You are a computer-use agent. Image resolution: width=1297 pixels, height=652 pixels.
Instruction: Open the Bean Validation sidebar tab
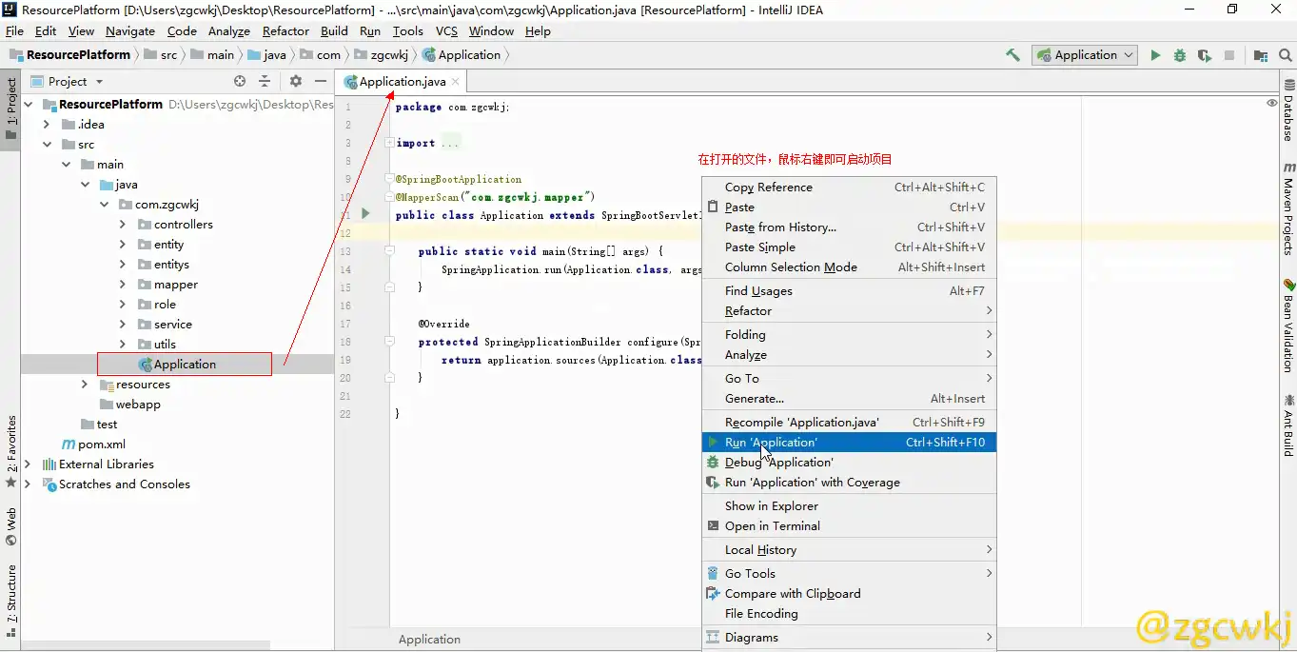click(1288, 326)
